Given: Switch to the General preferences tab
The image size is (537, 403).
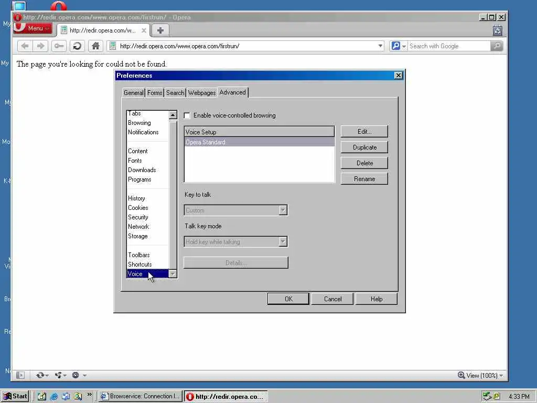Looking at the screenshot, I should [134, 93].
